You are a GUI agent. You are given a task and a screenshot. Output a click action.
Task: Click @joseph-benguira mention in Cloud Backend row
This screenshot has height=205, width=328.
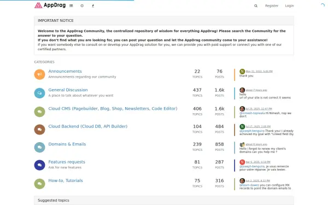(252, 131)
